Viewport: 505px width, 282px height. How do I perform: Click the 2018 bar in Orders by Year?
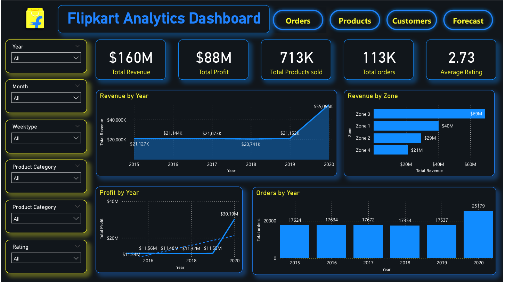405,242
